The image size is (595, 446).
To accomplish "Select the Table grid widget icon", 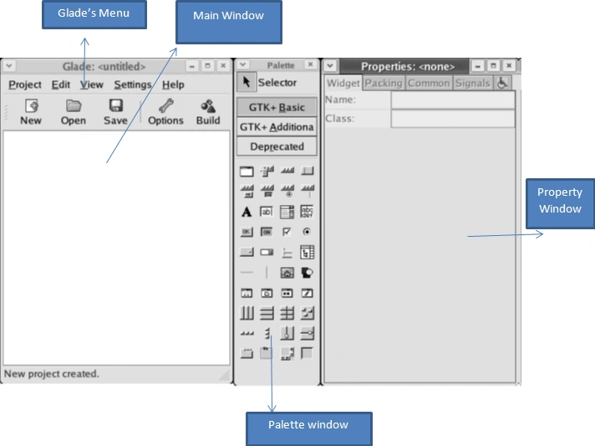I will click(287, 313).
